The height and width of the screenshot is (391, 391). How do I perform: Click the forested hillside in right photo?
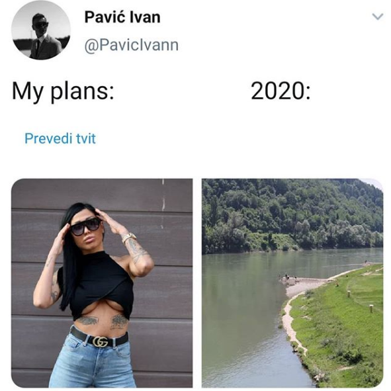(292, 214)
